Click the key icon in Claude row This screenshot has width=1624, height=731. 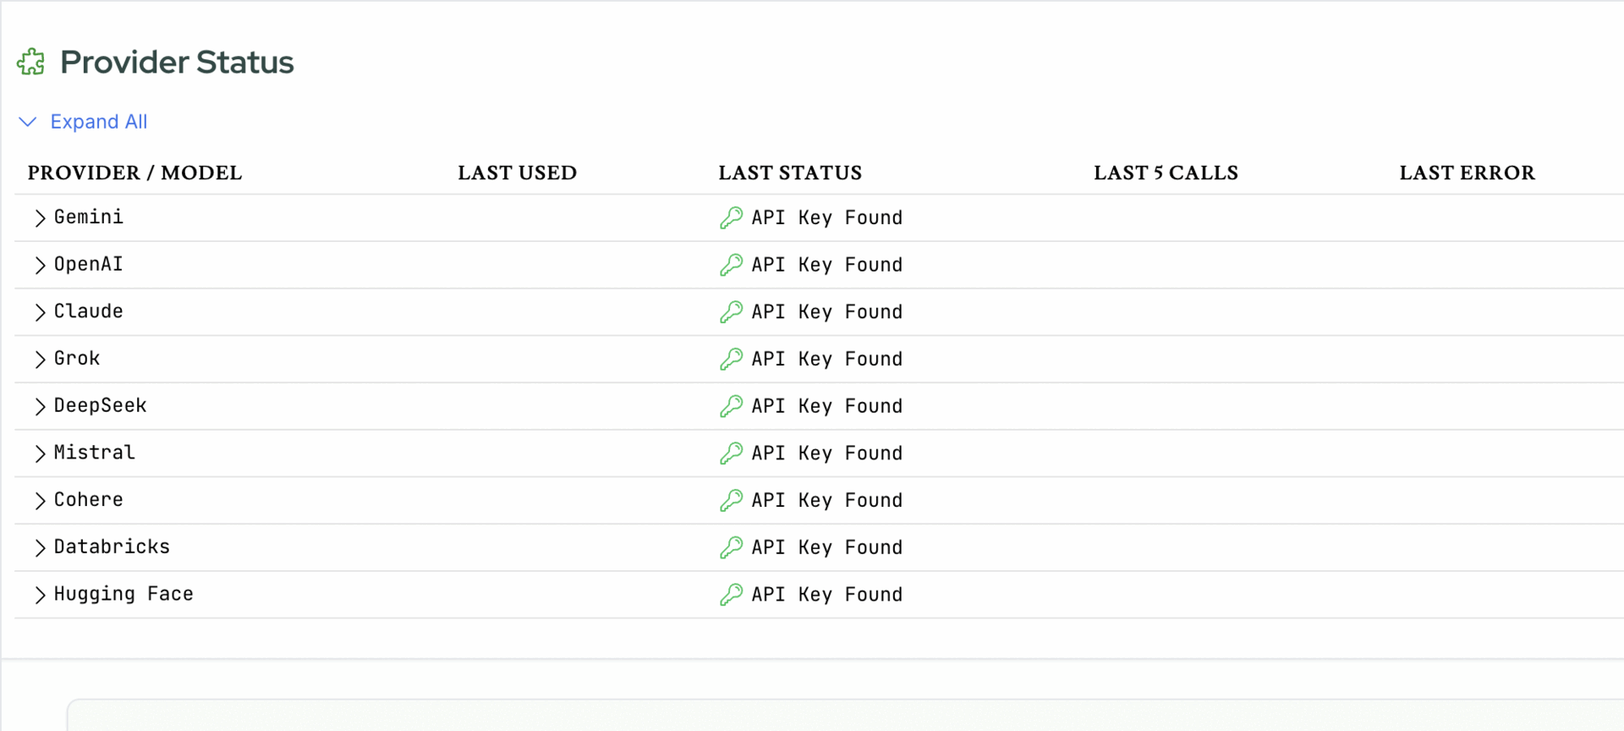click(x=732, y=312)
